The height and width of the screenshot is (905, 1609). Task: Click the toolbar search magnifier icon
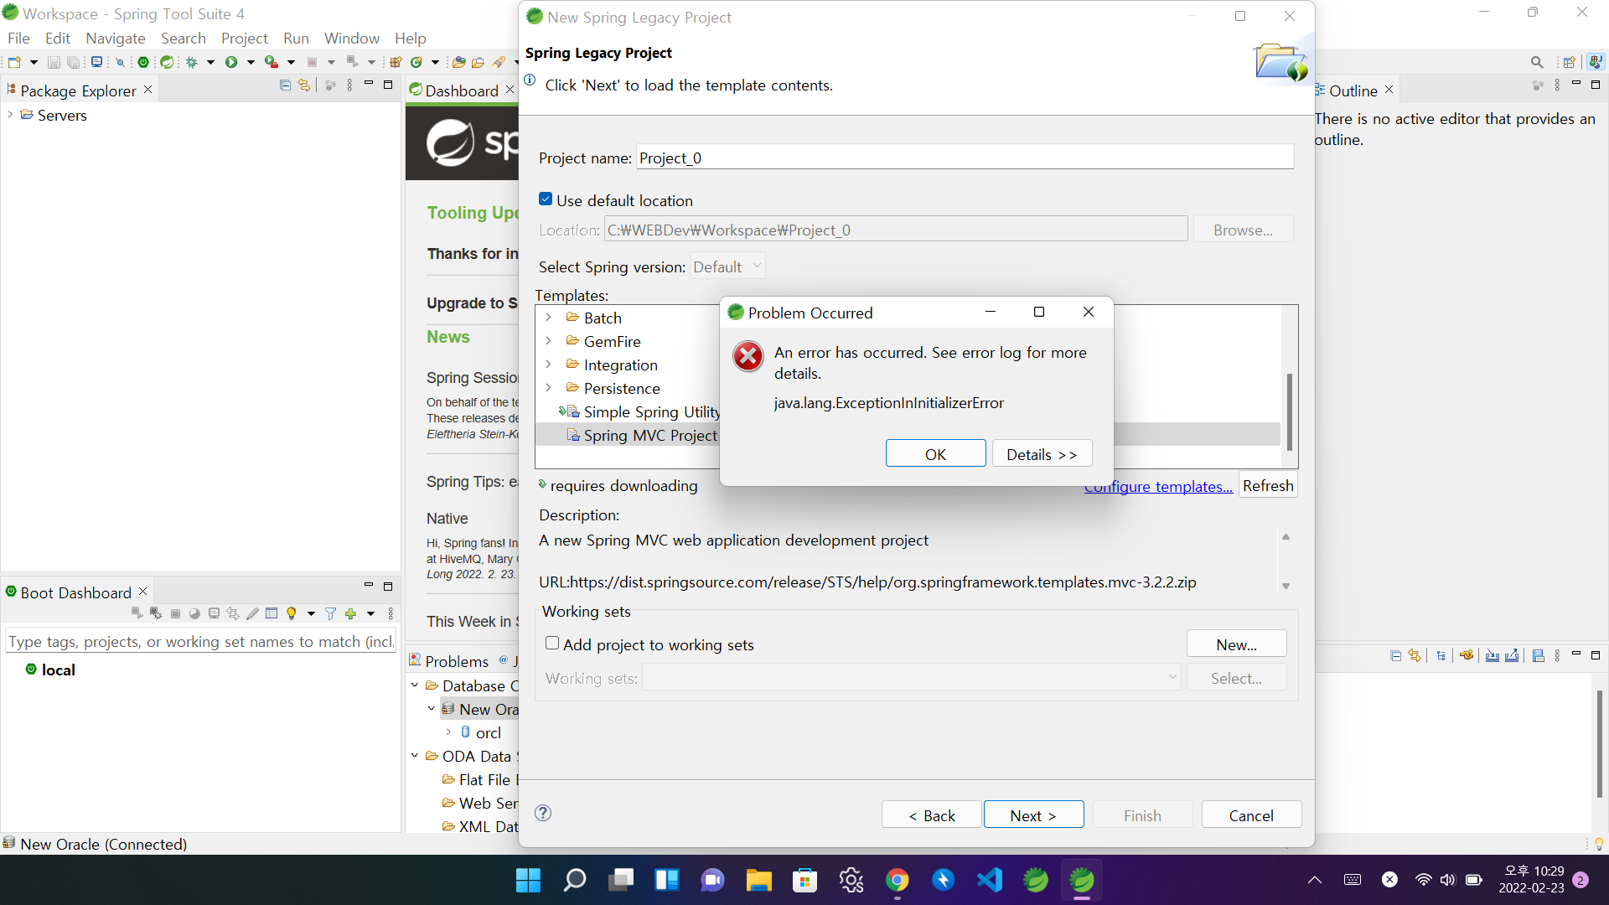pos(1536,62)
